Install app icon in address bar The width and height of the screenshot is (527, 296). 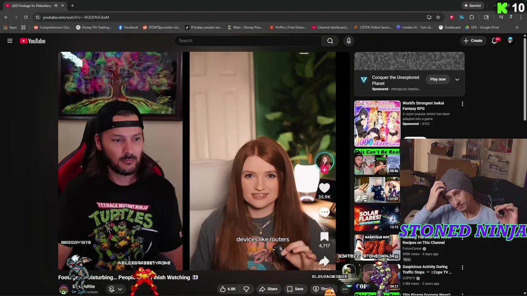pos(429,17)
